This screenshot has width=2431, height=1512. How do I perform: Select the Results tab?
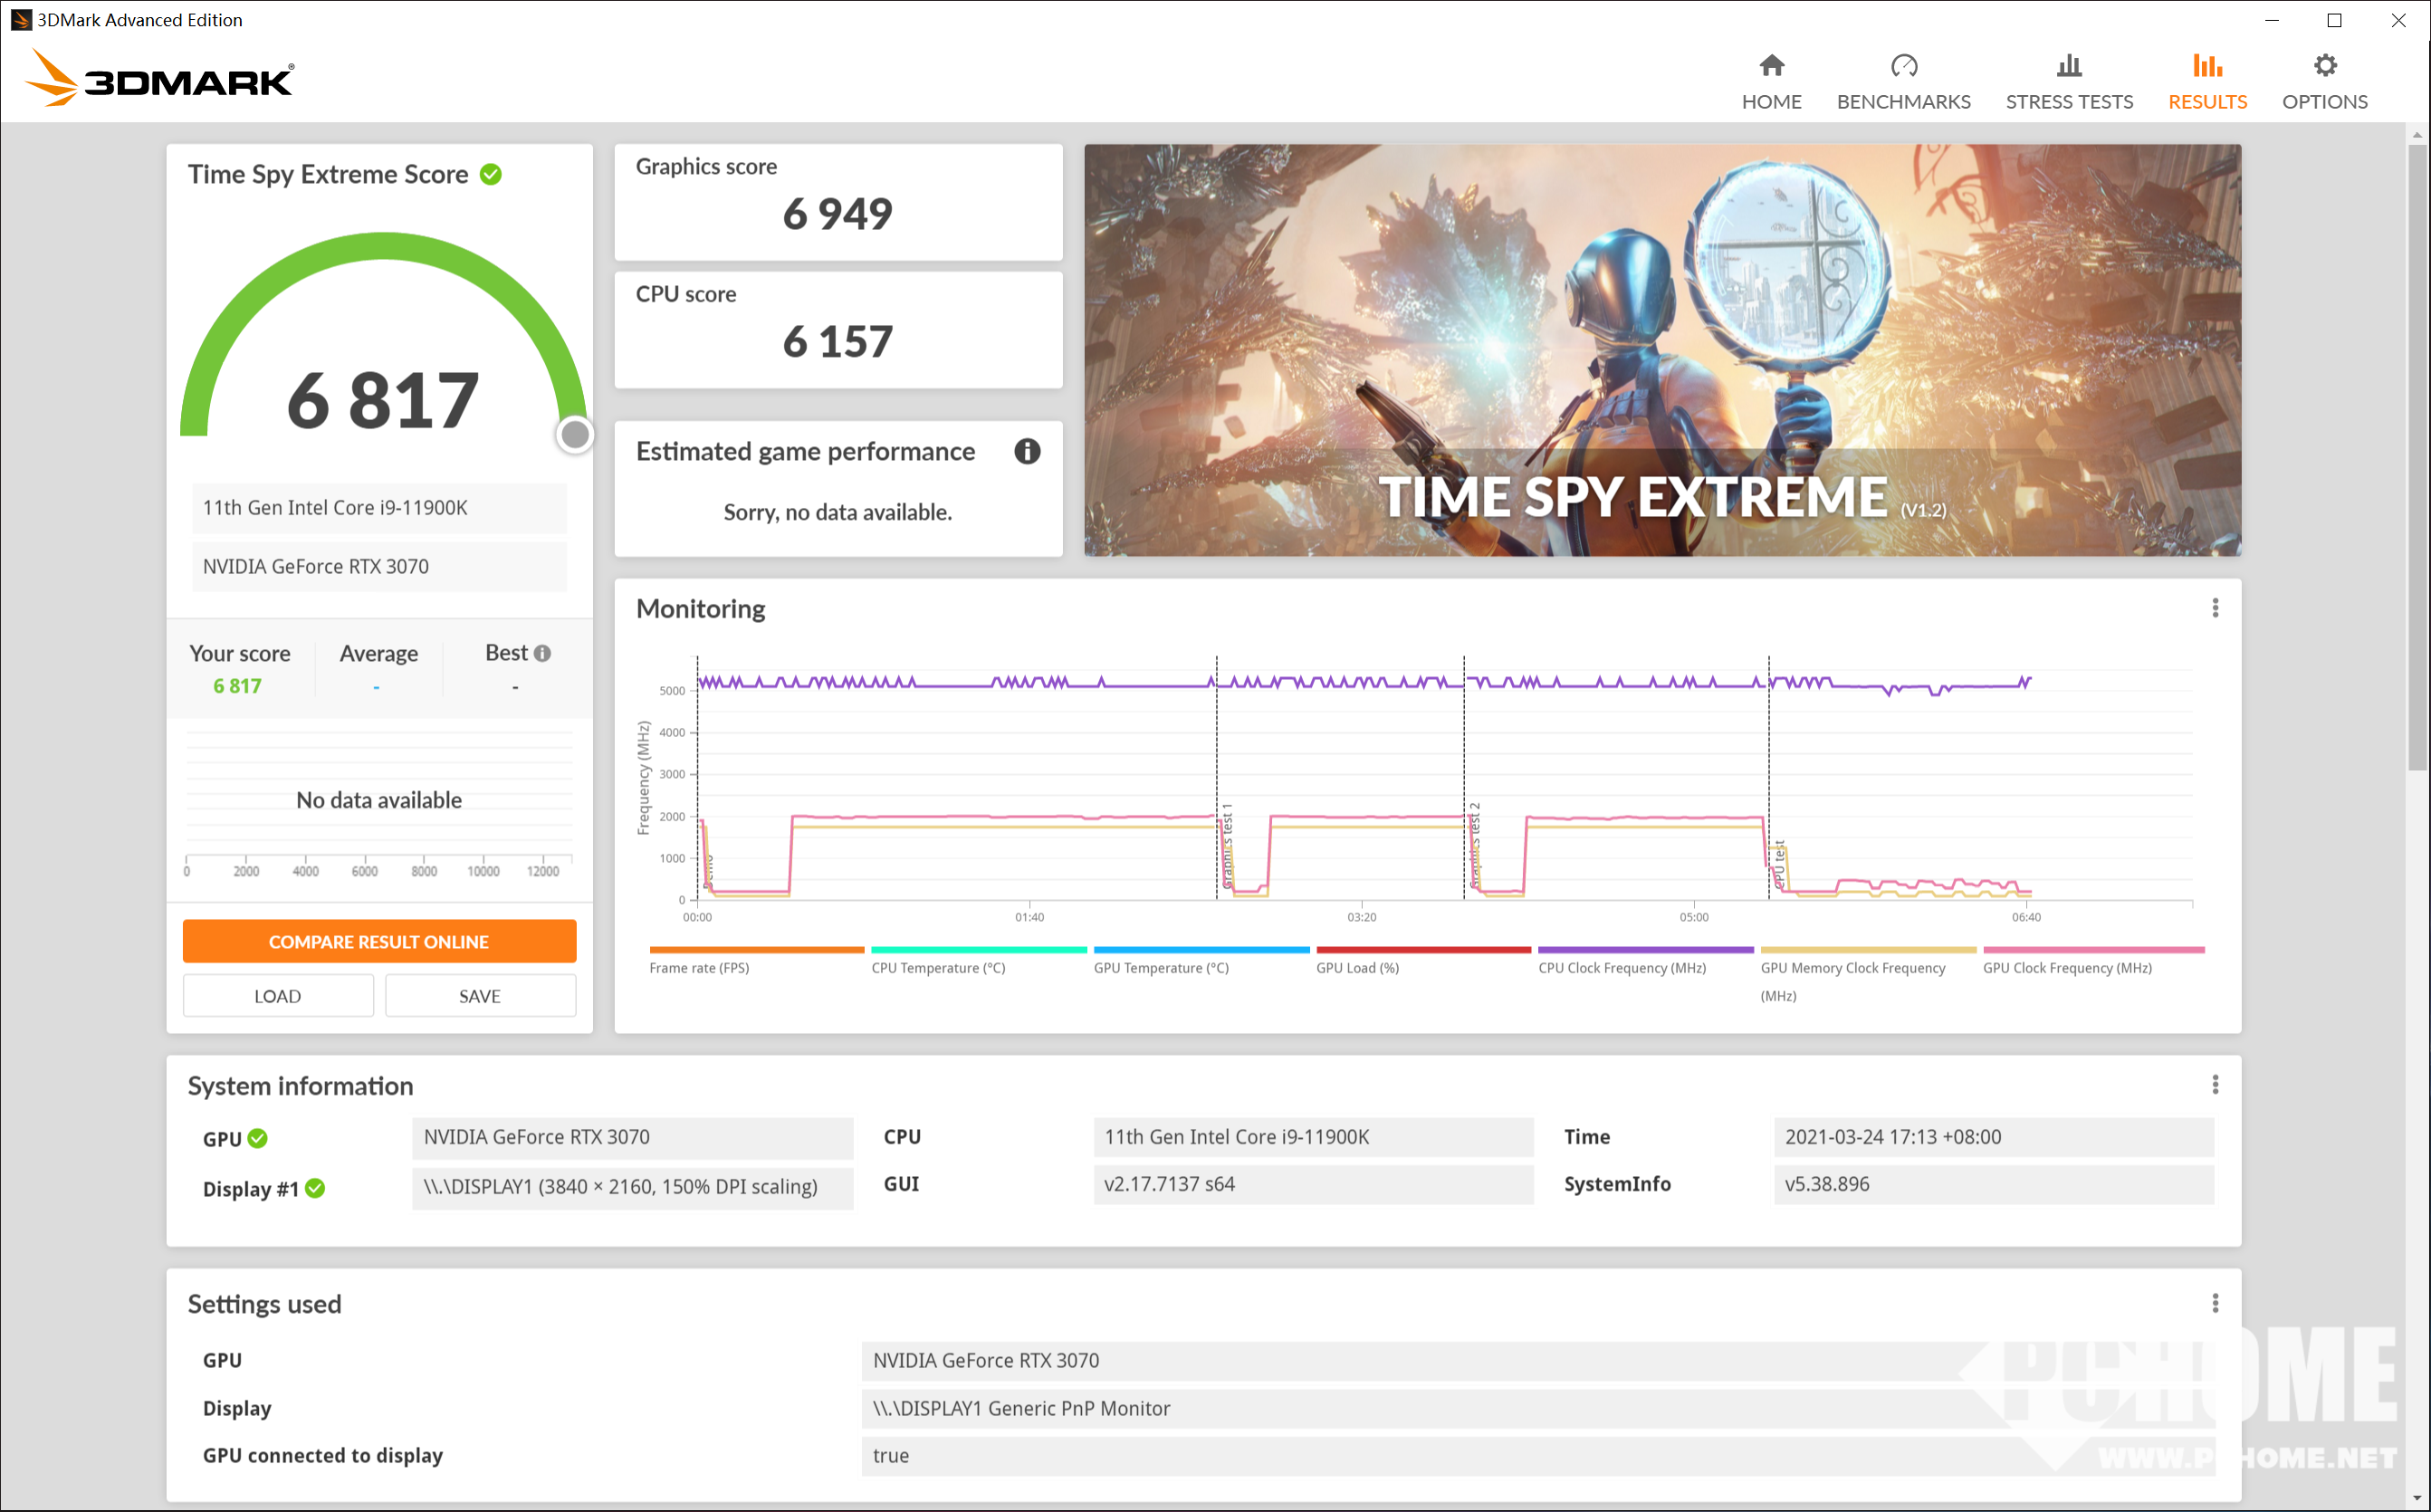[2207, 82]
